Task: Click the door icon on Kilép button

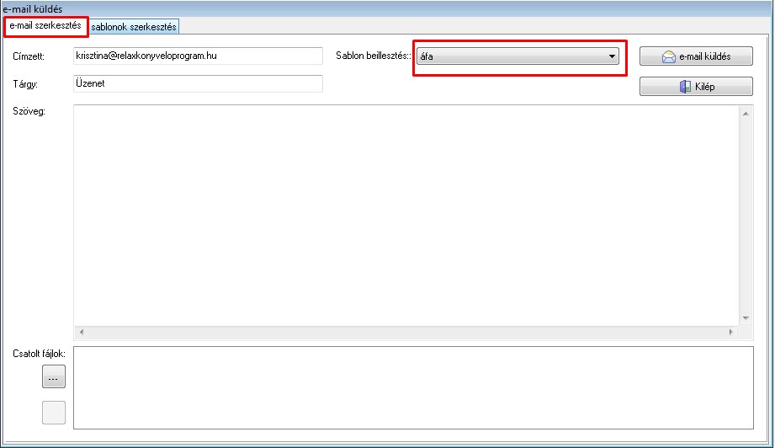Action: (x=685, y=87)
